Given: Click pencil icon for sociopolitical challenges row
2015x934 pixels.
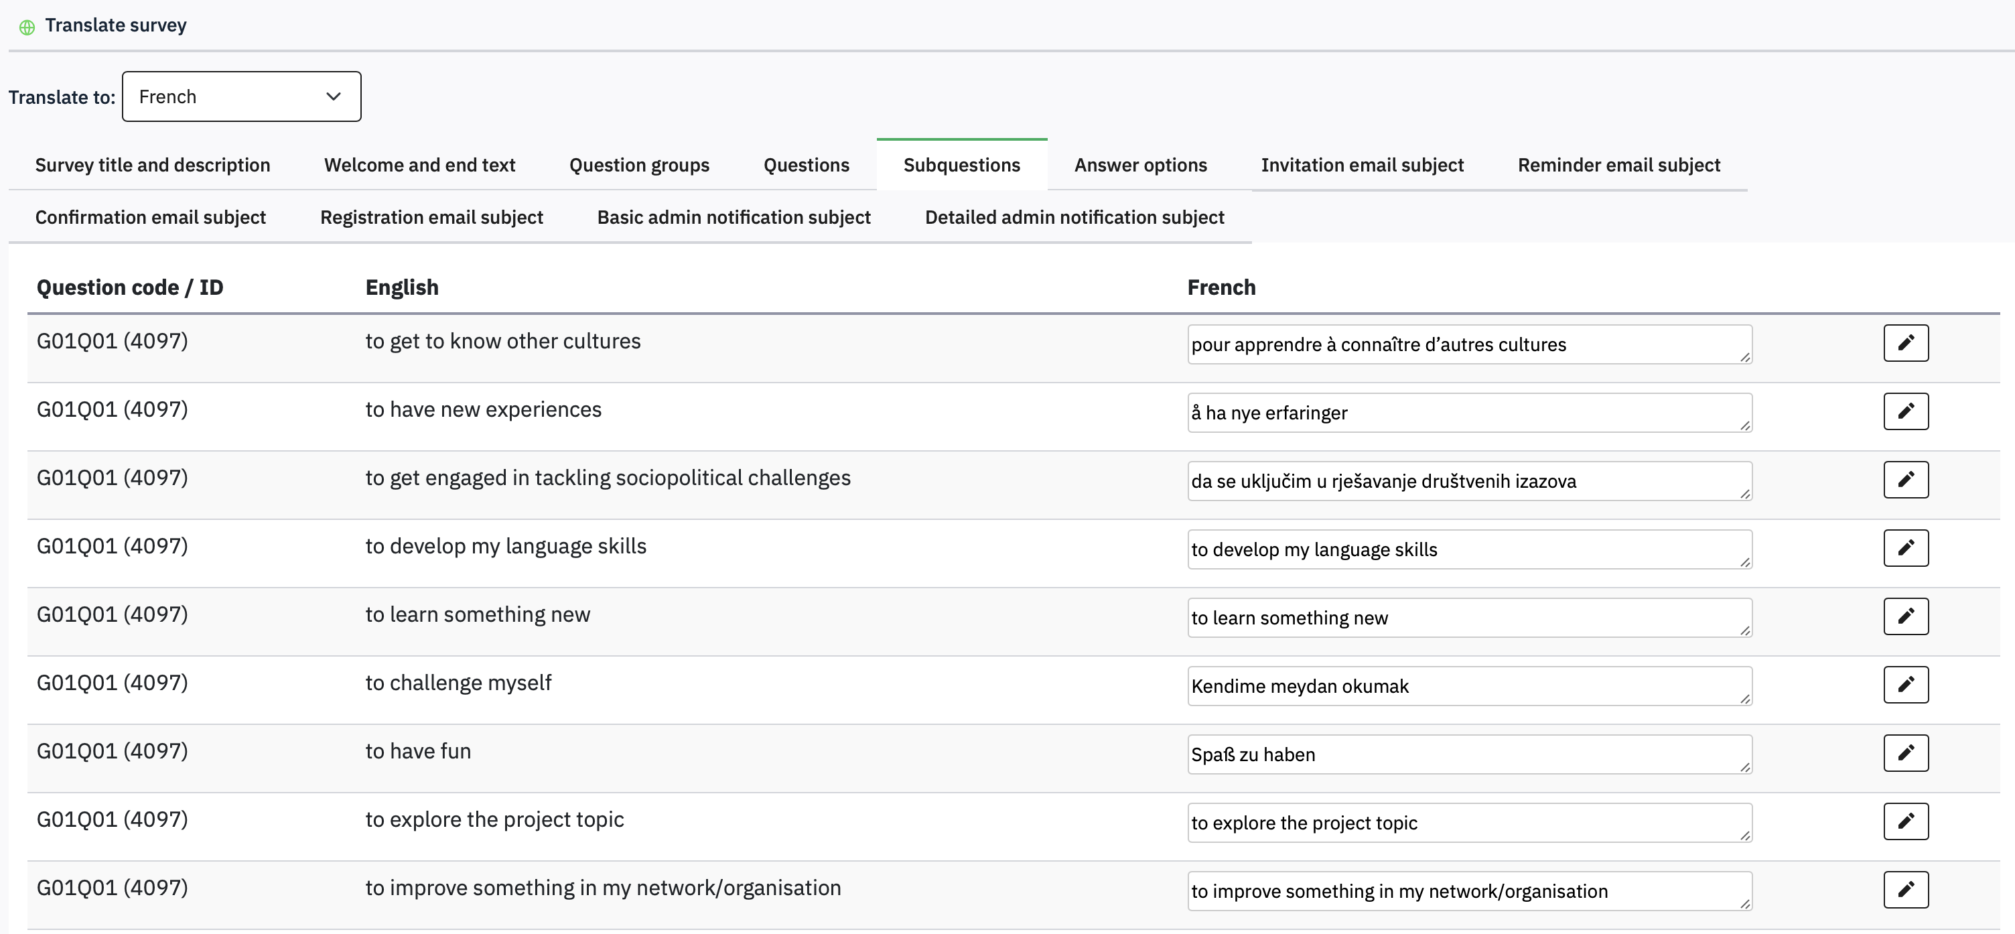Looking at the screenshot, I should (x=1906, y=480).
